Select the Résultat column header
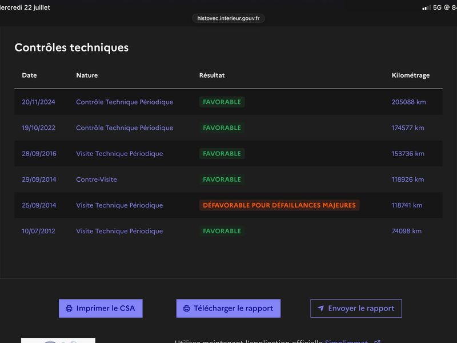This screenshot has width=457, height=343. (x=212, y=75)
